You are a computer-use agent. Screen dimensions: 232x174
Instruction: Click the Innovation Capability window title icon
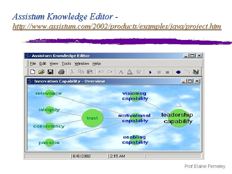30,81
